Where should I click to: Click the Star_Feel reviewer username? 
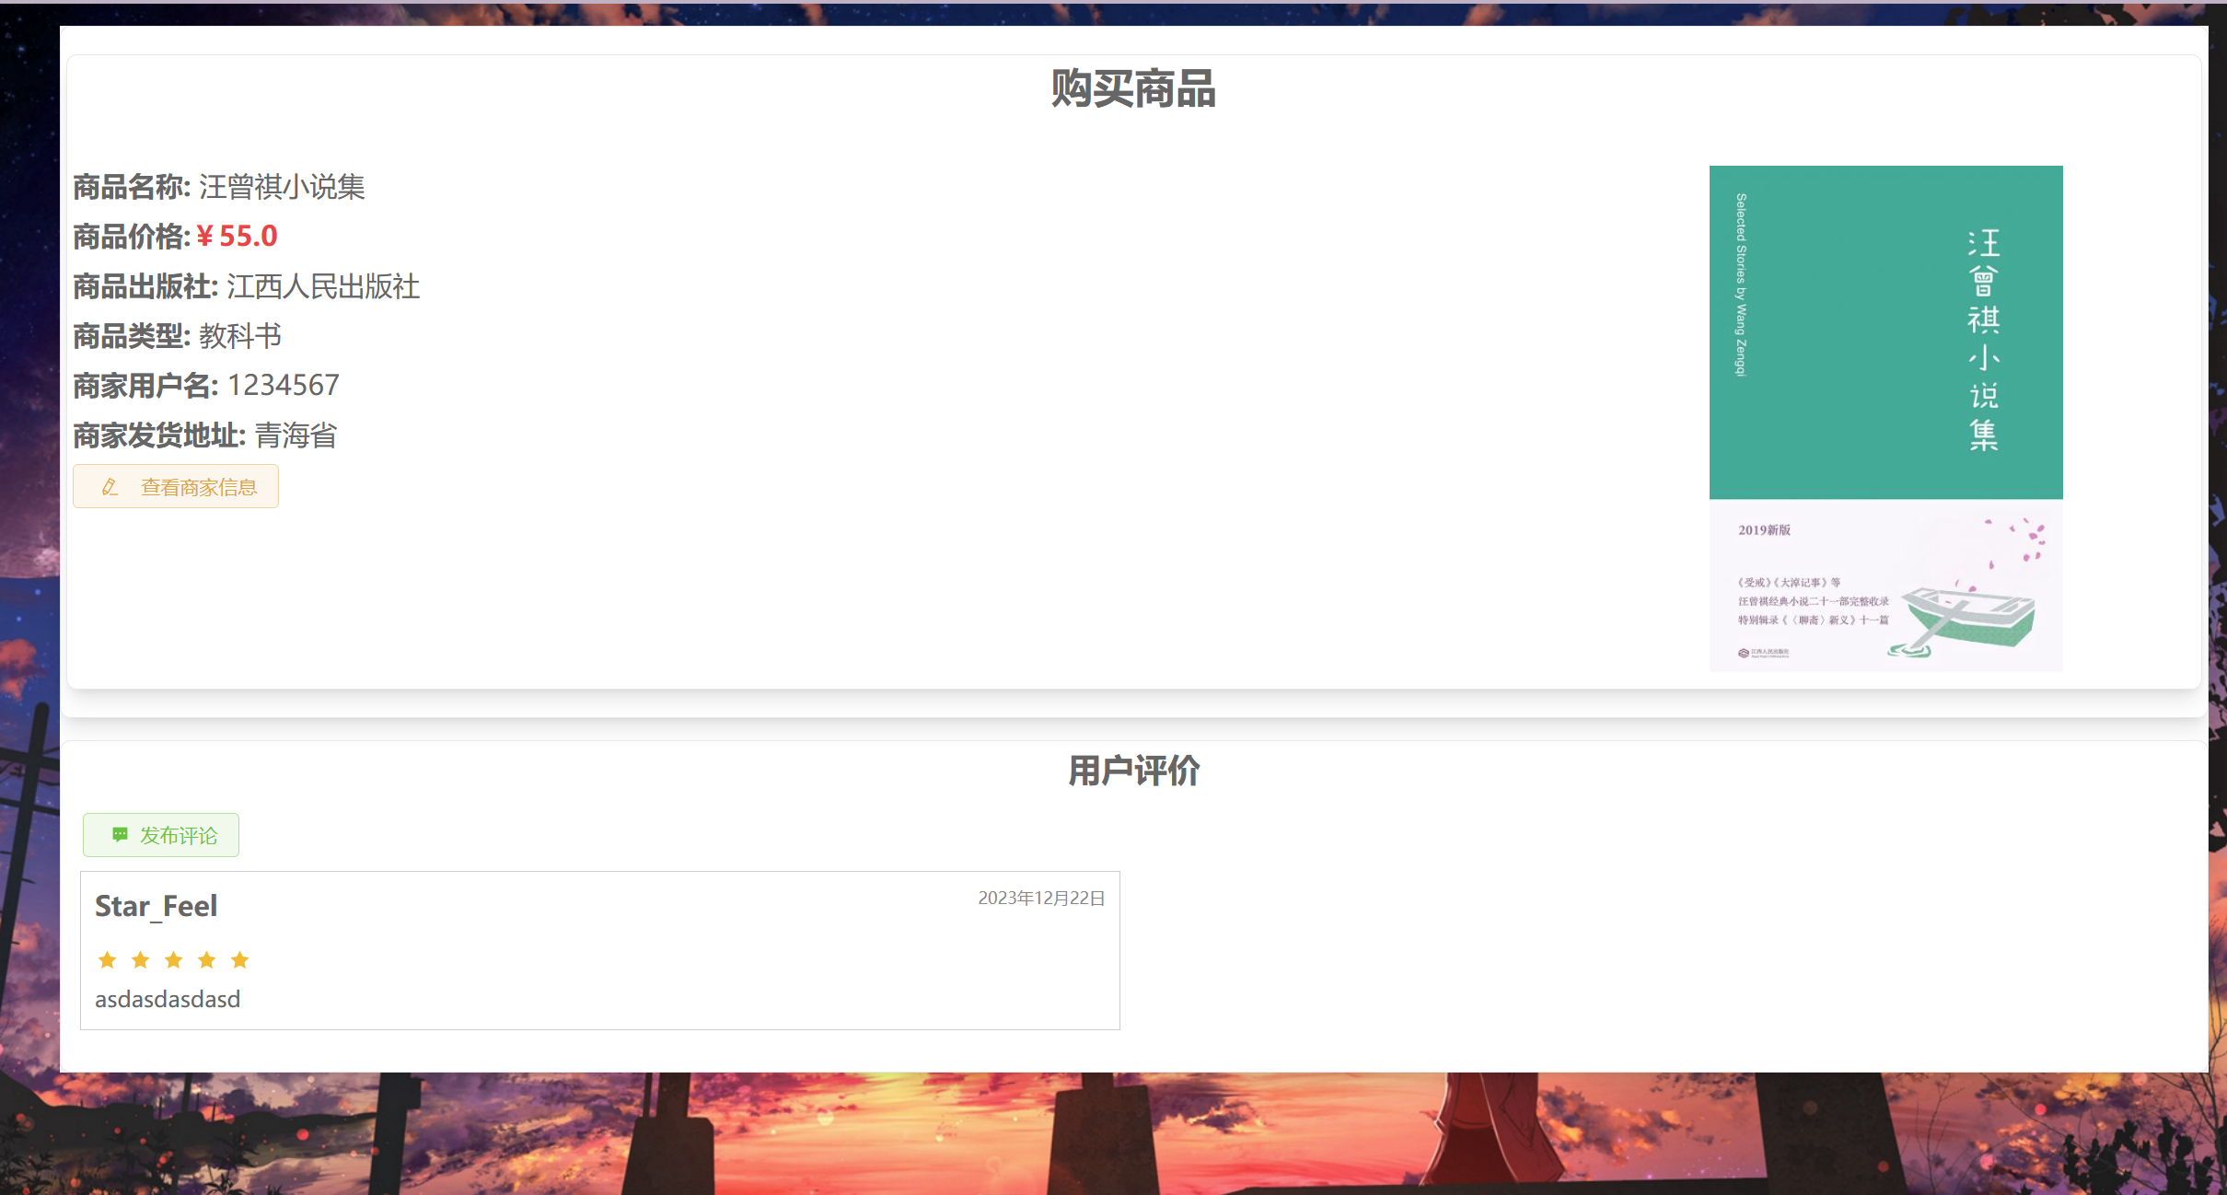click(x=156, y=906)
